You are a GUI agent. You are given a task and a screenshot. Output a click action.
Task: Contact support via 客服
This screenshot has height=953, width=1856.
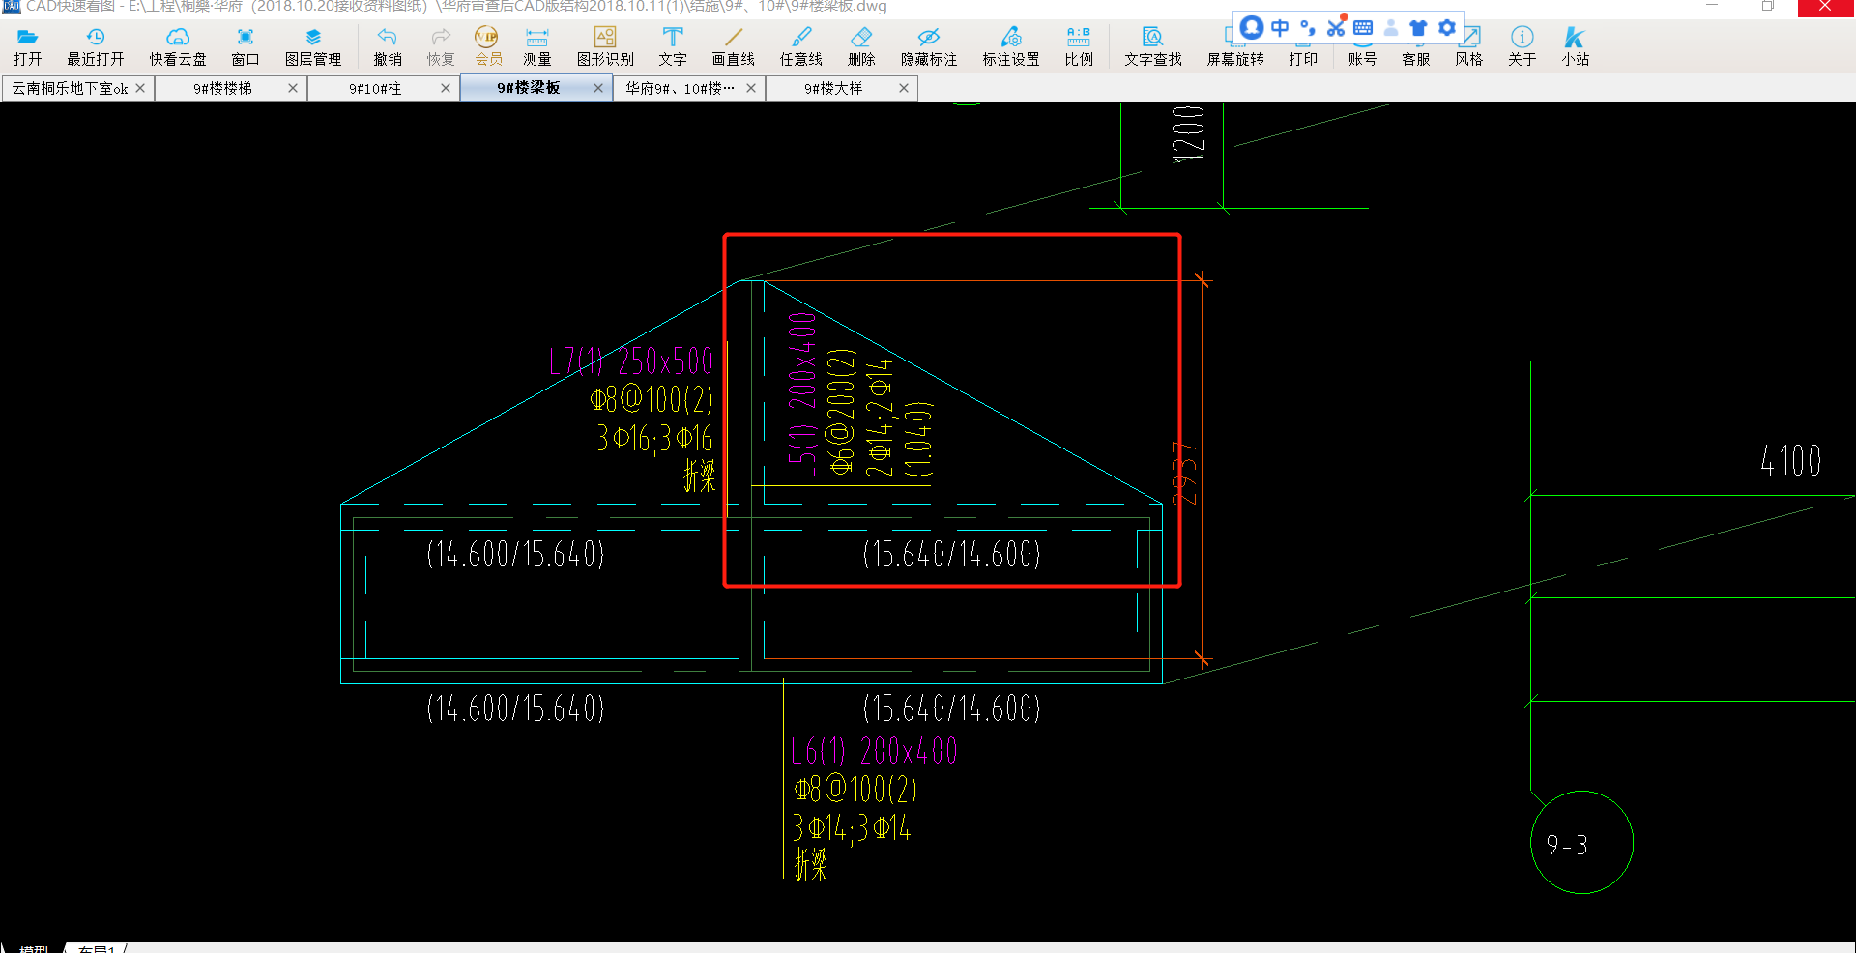point(1416,58)
